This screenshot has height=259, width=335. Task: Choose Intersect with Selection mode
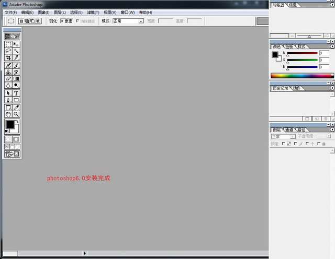tap(38, 21)
